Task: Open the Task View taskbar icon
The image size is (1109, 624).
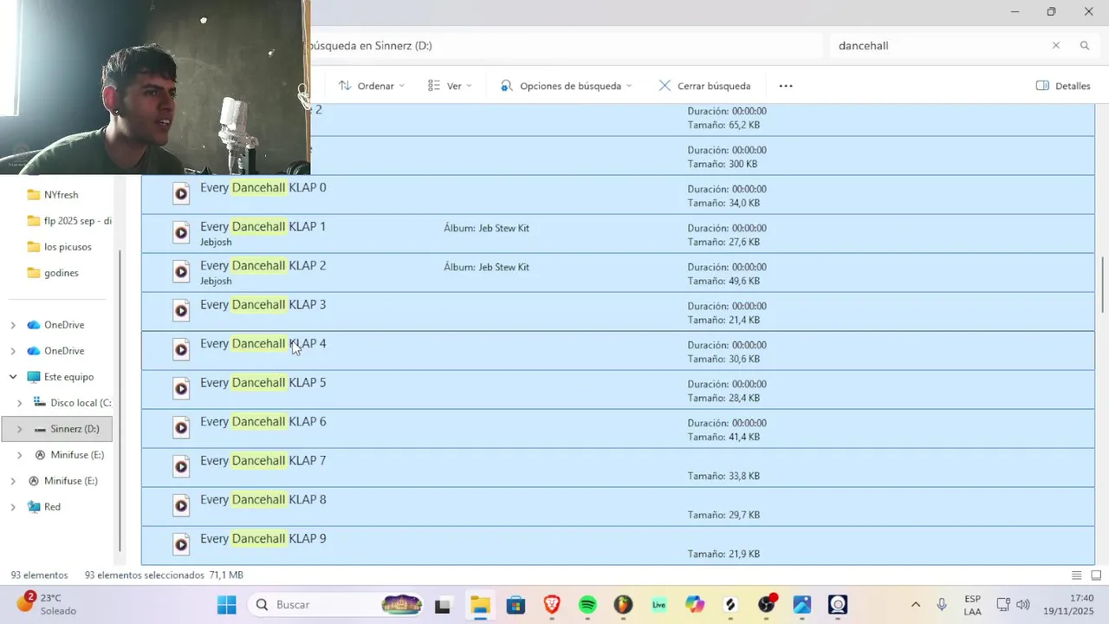Action: point(443,604)
